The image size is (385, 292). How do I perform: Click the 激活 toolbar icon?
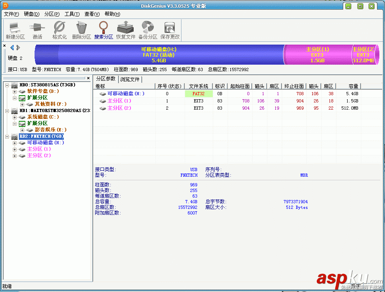(37, 30)
